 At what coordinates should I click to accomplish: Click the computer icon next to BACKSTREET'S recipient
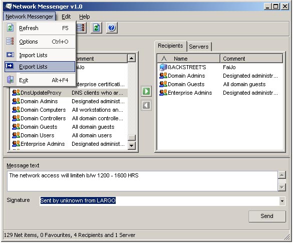(163, 67)
